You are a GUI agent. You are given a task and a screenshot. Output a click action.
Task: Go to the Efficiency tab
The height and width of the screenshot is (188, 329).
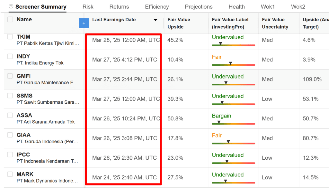[x=157, y=7]
